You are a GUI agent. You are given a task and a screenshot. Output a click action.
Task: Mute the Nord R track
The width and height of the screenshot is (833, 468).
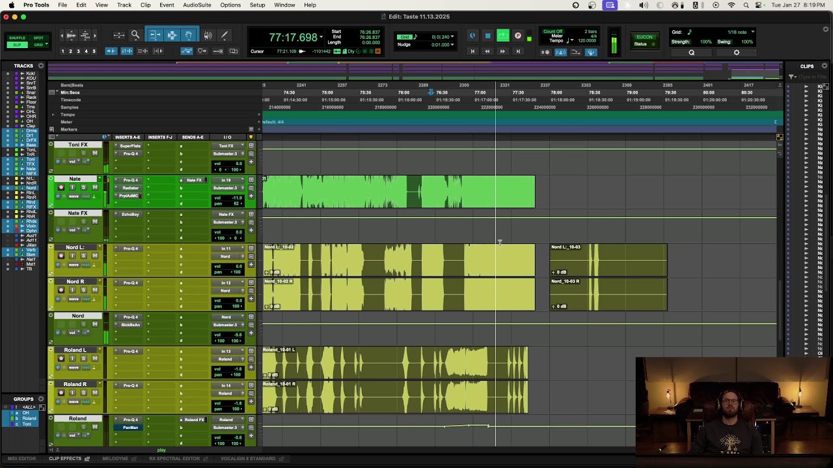pyautogui.click(x=94, y=290)
